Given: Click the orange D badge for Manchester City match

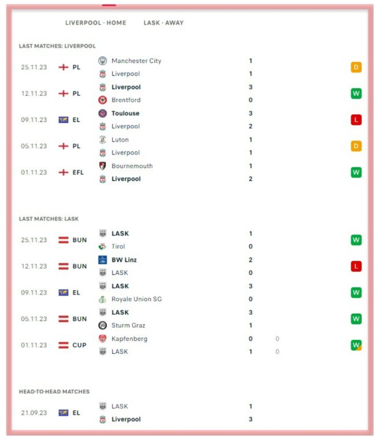Looking at the screenshot, I should click(x=356, y=67).
